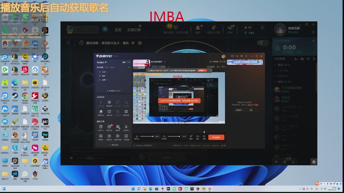This screenshot has width=344, height=193.
Task: Open 云顶之弈 tab in the League client
Action: [x=134, y=30]
